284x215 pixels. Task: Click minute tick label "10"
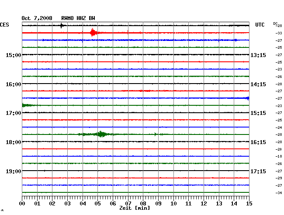pos(173,203)
